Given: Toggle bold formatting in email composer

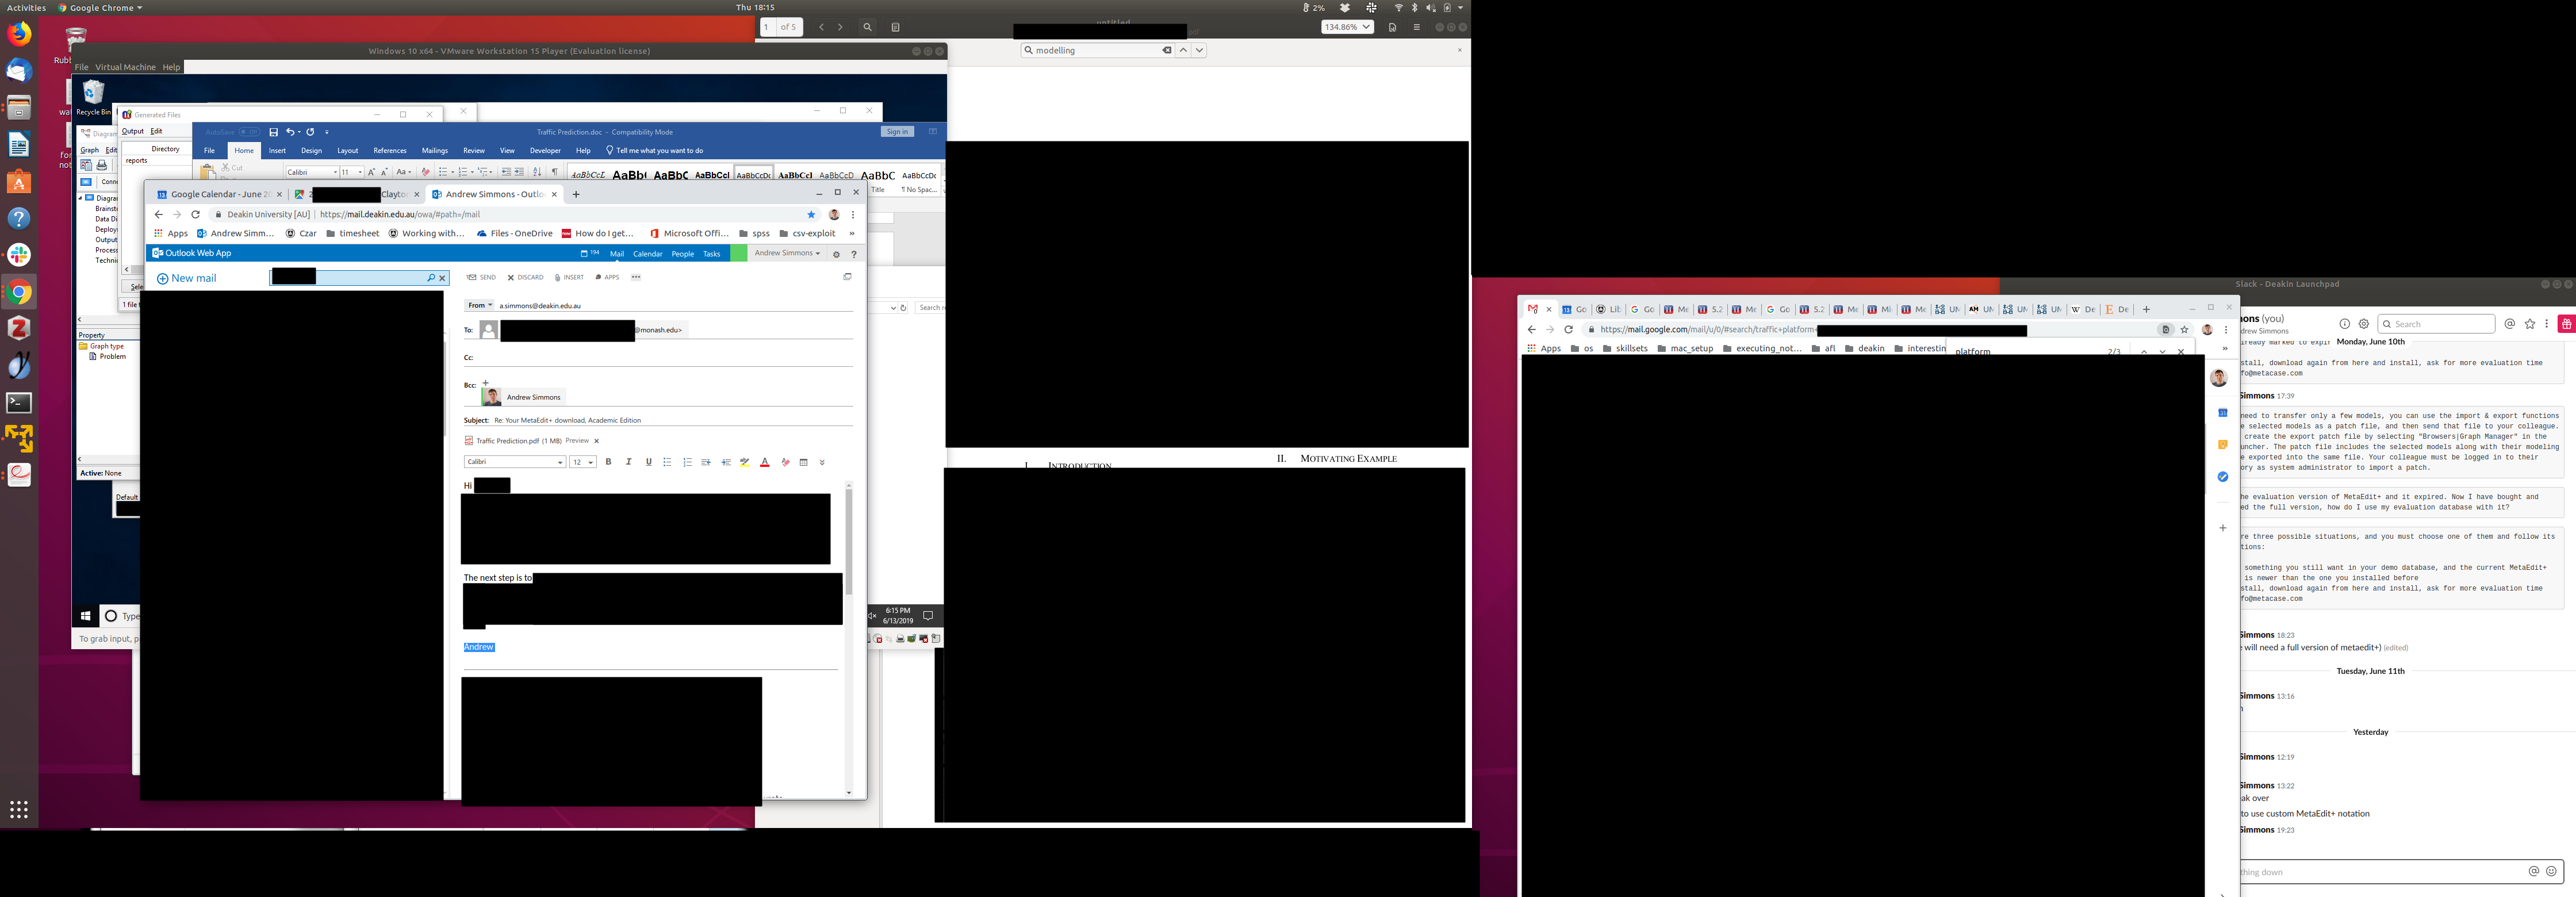Looking at the screenshot, I should point(608,462).
